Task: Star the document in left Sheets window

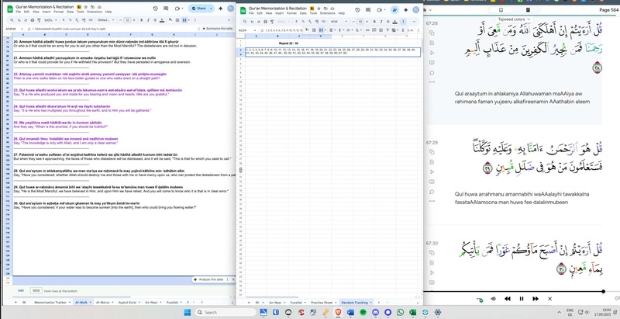Action: click(x=86, y=7)
